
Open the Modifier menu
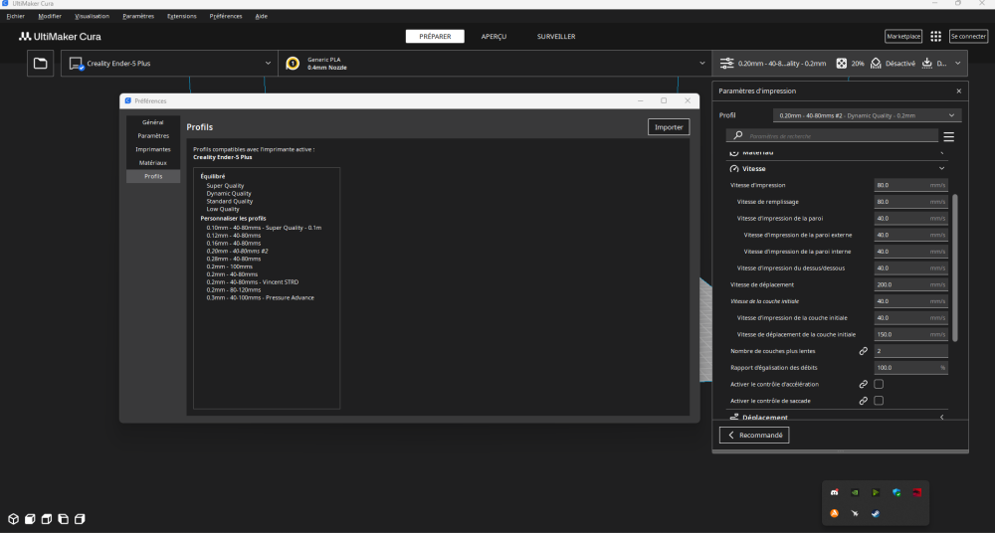pos(50,16)
